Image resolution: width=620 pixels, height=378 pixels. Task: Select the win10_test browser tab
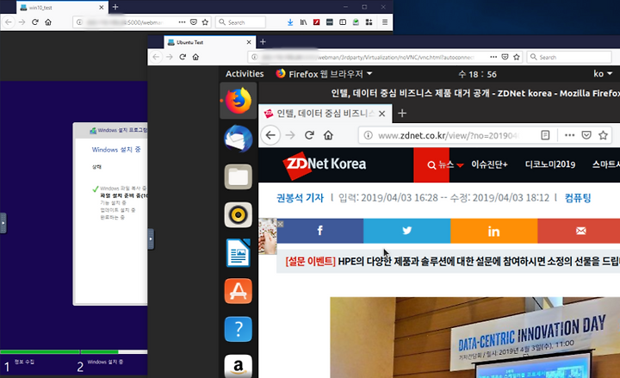click(62, 8)
